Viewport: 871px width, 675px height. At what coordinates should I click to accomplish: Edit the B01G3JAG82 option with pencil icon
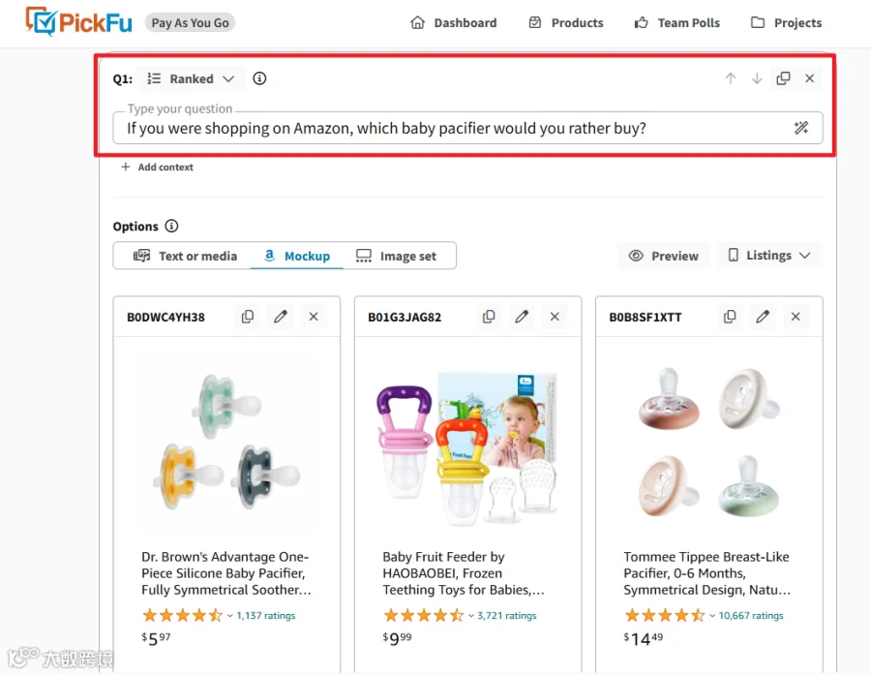click(522, 317)
